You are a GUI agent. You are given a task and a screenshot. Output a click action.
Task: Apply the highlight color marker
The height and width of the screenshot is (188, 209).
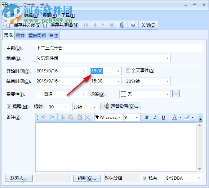pyautogui.click(x=187, y=117)
